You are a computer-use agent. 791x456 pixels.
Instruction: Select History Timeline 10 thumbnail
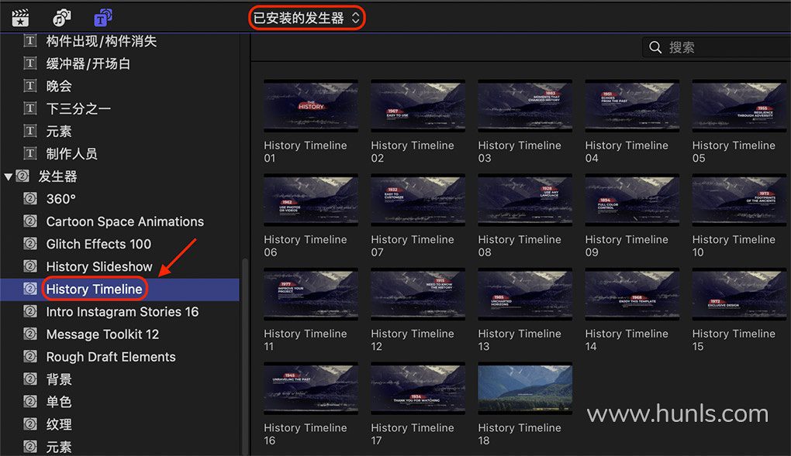739,200
